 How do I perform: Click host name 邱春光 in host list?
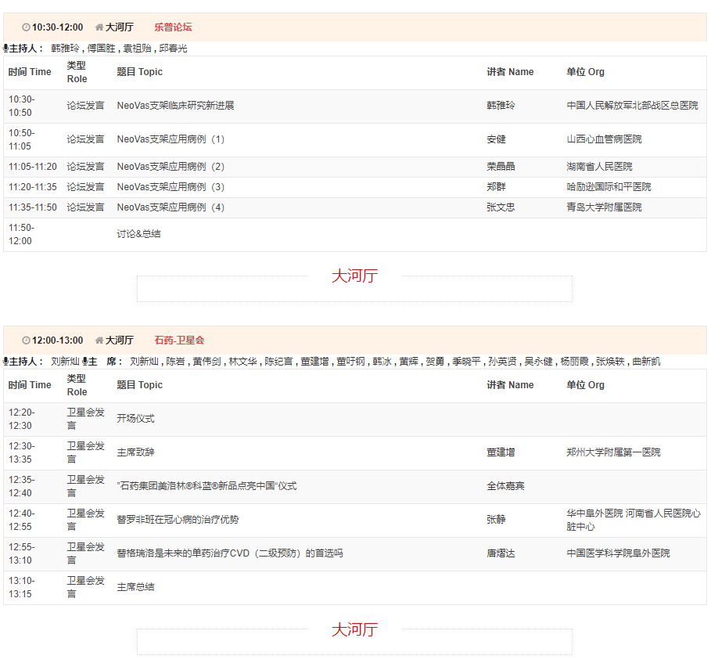tap(173, 48)
